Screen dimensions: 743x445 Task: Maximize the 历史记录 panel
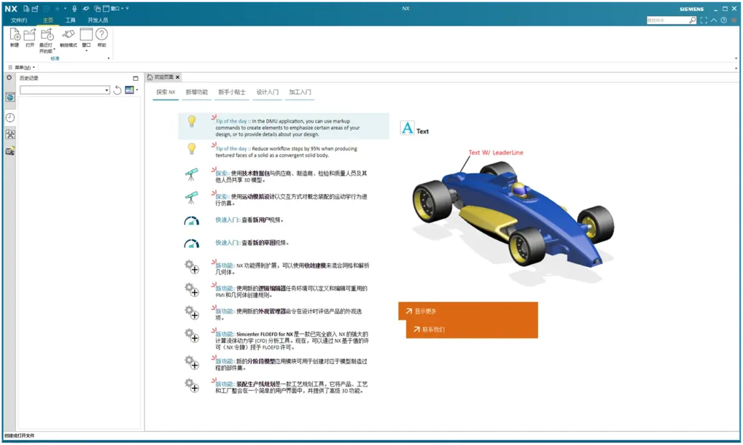pos(135,78)
